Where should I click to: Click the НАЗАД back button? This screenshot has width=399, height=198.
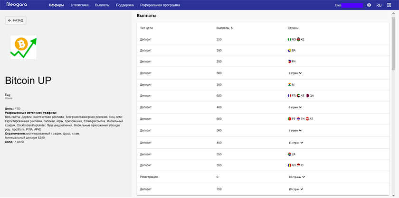(16, 20)
